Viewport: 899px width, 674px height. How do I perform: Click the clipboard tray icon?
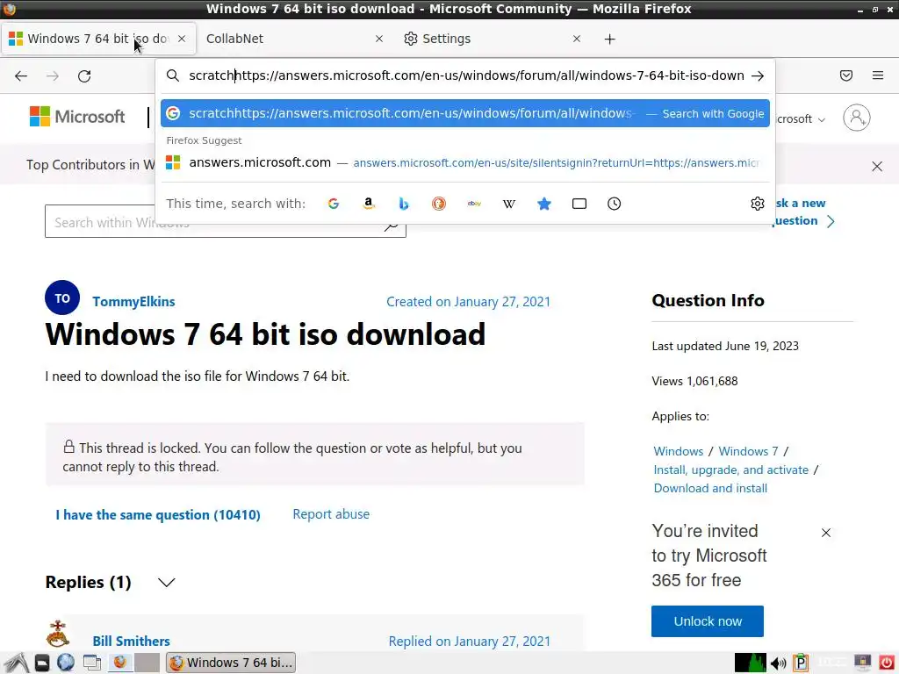pos(801,663)
